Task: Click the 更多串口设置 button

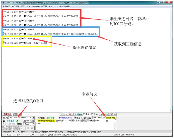Action: click(29, 121)
